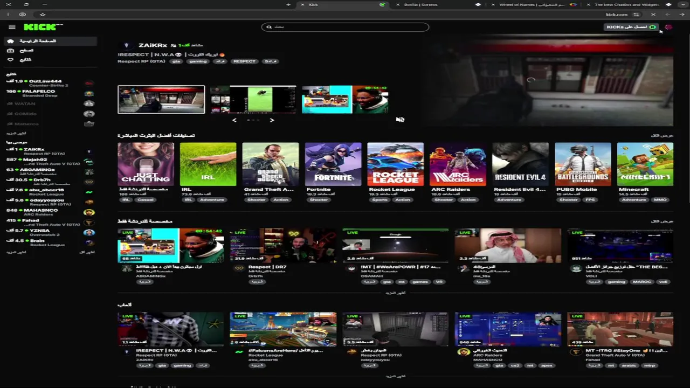View all top live categories link
The height and width of the screenshot is (388, 690).
coord(663,135)
